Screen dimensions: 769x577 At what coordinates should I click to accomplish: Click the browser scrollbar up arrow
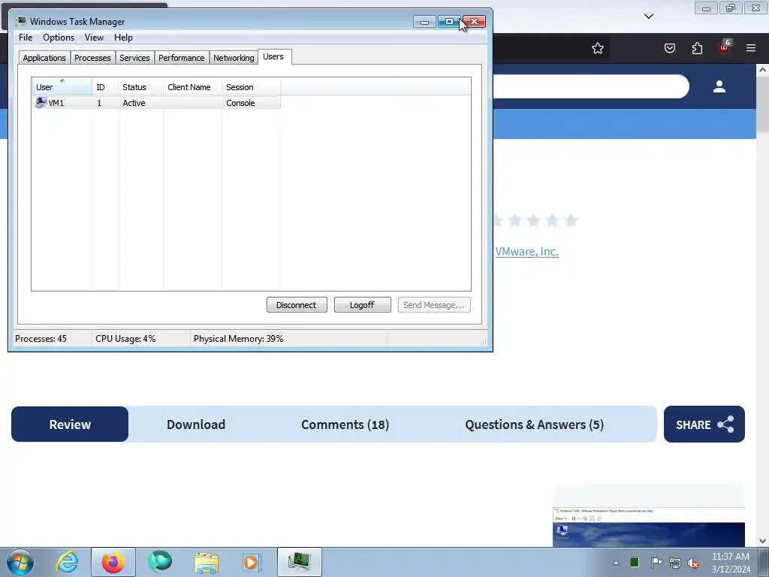763,70
